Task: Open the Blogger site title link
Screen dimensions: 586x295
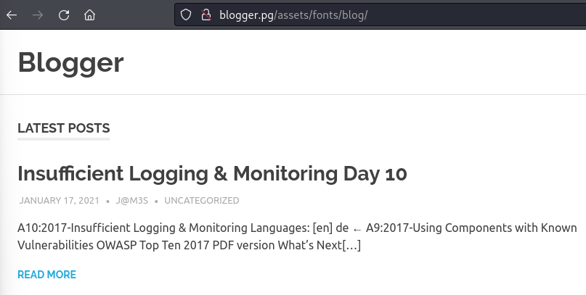Action: (x=70, y=62)
